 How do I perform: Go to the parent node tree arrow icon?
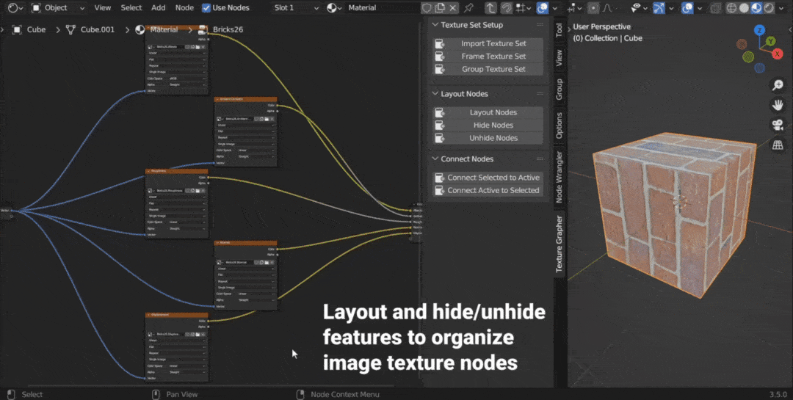[490, 7]
